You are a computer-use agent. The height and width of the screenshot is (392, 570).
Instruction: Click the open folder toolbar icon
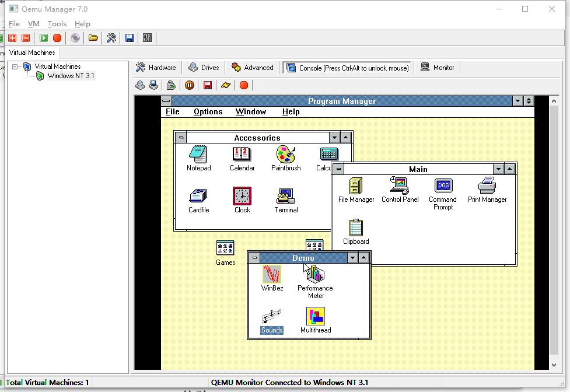click(x=93, y=38)
